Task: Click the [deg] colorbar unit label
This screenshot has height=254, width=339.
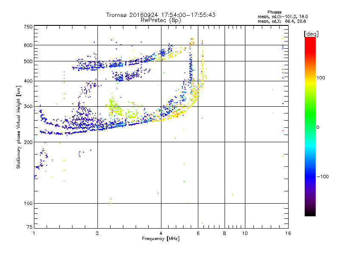Action: [311, 33]
